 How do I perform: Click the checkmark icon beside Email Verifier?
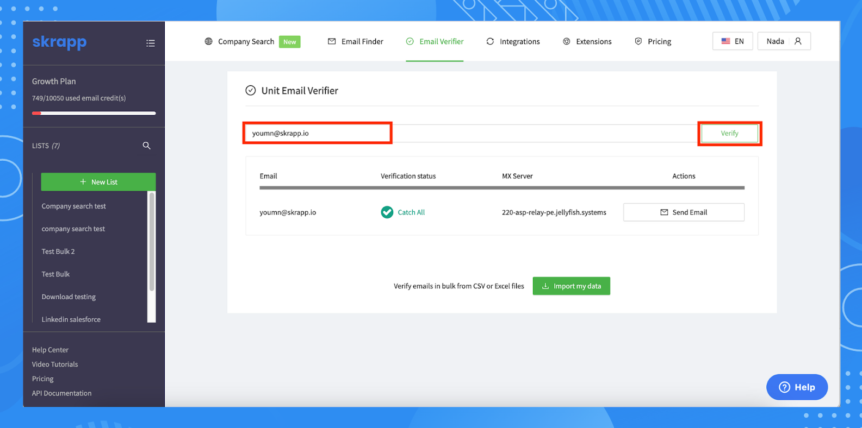[x=410, y=41]
